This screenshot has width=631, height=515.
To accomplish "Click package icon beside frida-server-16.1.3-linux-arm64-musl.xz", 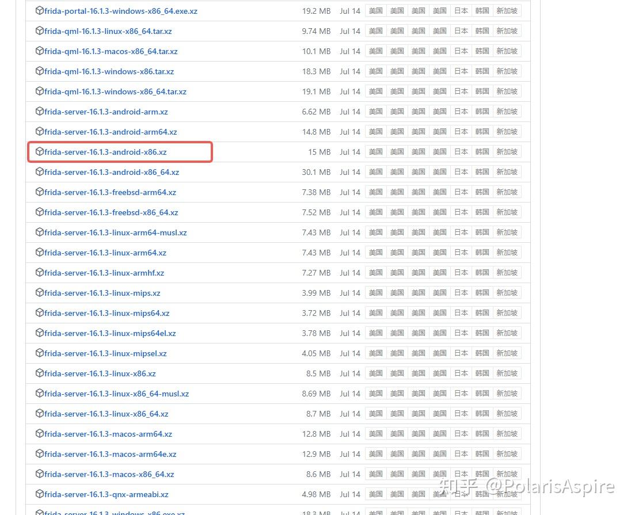I will click(x=39, y=232).
